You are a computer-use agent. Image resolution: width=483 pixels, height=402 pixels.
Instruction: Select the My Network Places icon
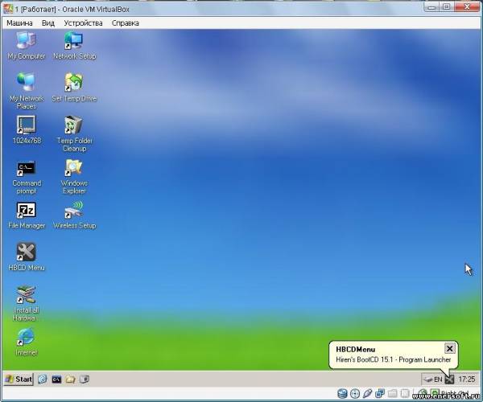coord(27,91)
